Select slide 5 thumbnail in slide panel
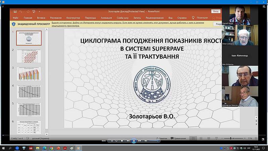The image size is (268, 151). click(28, 109)
